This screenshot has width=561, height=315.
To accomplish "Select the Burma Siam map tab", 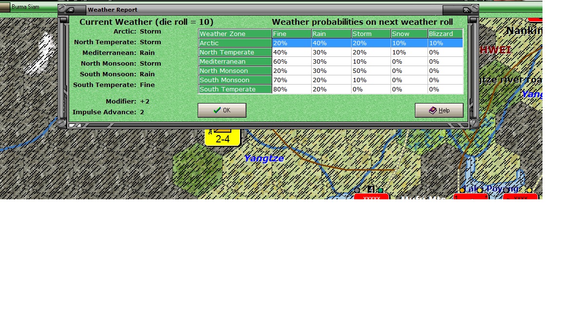I will tap(25, 7).
